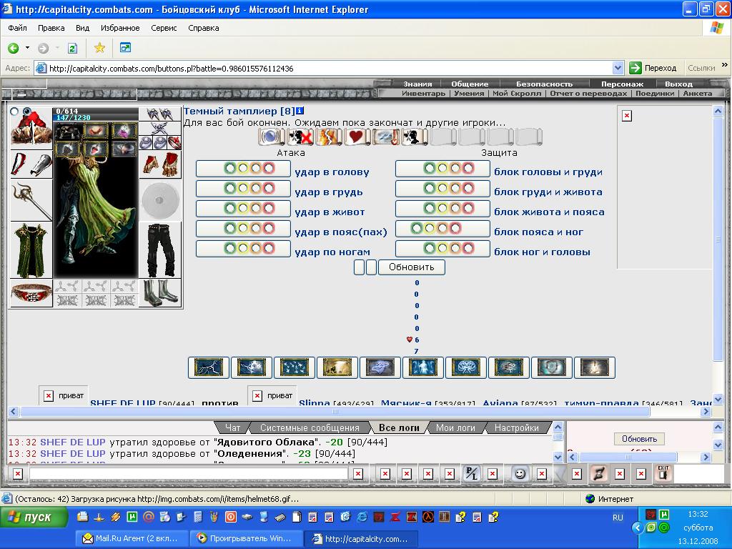Image resolution: width=732 pixels, height=549 pixels.
Task: Use the blue standing figure spell icon
Action: click(423, 367)
